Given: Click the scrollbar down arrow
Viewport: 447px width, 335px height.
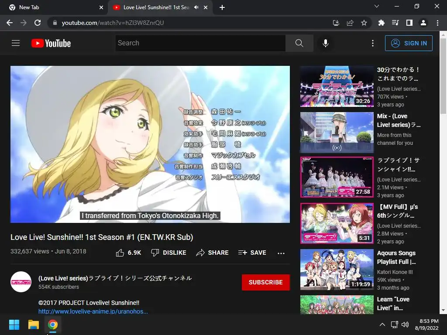Looking at the screenshot, I should coord(444,310).
